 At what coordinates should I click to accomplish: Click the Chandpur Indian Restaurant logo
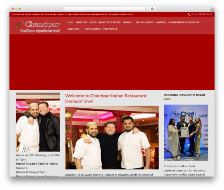(37, 26)
